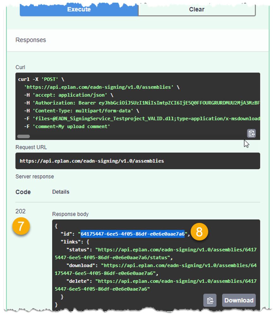Click the highlighted assembly id value
The height and width of the screenshot is (315, 273).
click(132, 234)
